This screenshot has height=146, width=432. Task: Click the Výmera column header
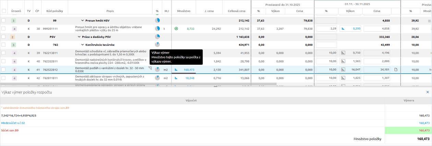tap(408, 101)
